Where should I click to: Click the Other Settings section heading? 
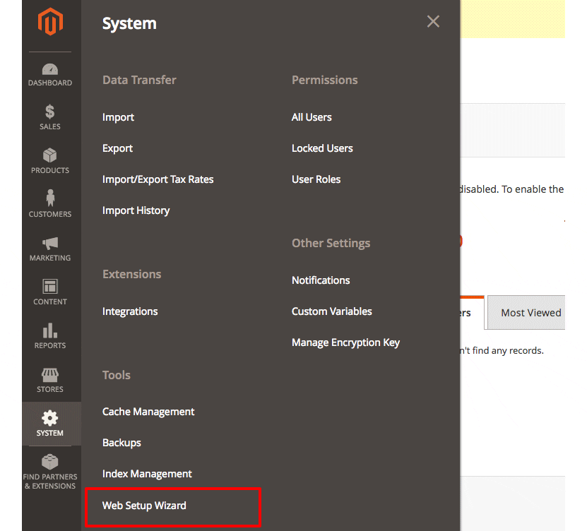click(331, 243)
